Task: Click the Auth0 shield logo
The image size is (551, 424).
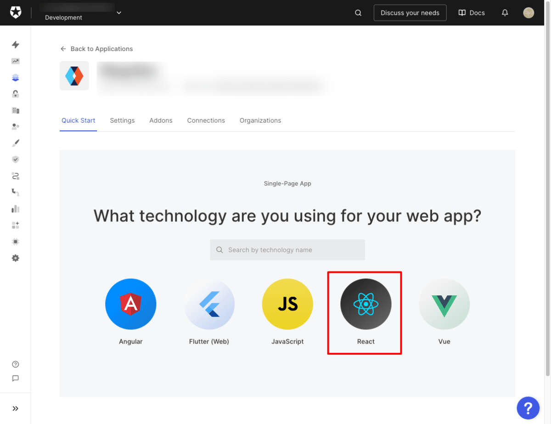Action: pos(16,13)
